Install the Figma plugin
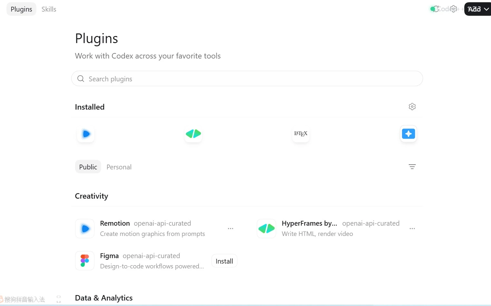 click(x=224, y=261)
